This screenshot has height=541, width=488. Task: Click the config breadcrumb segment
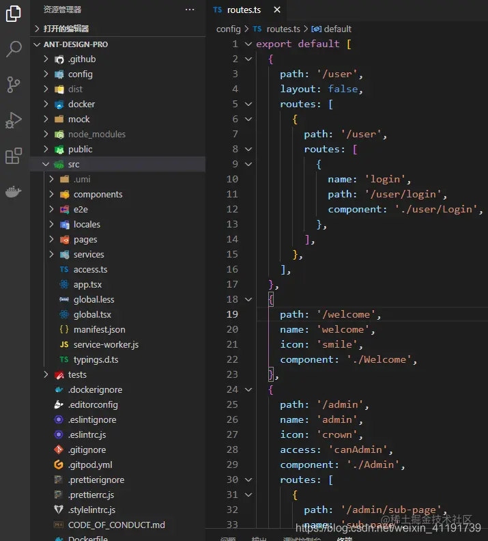228,29
